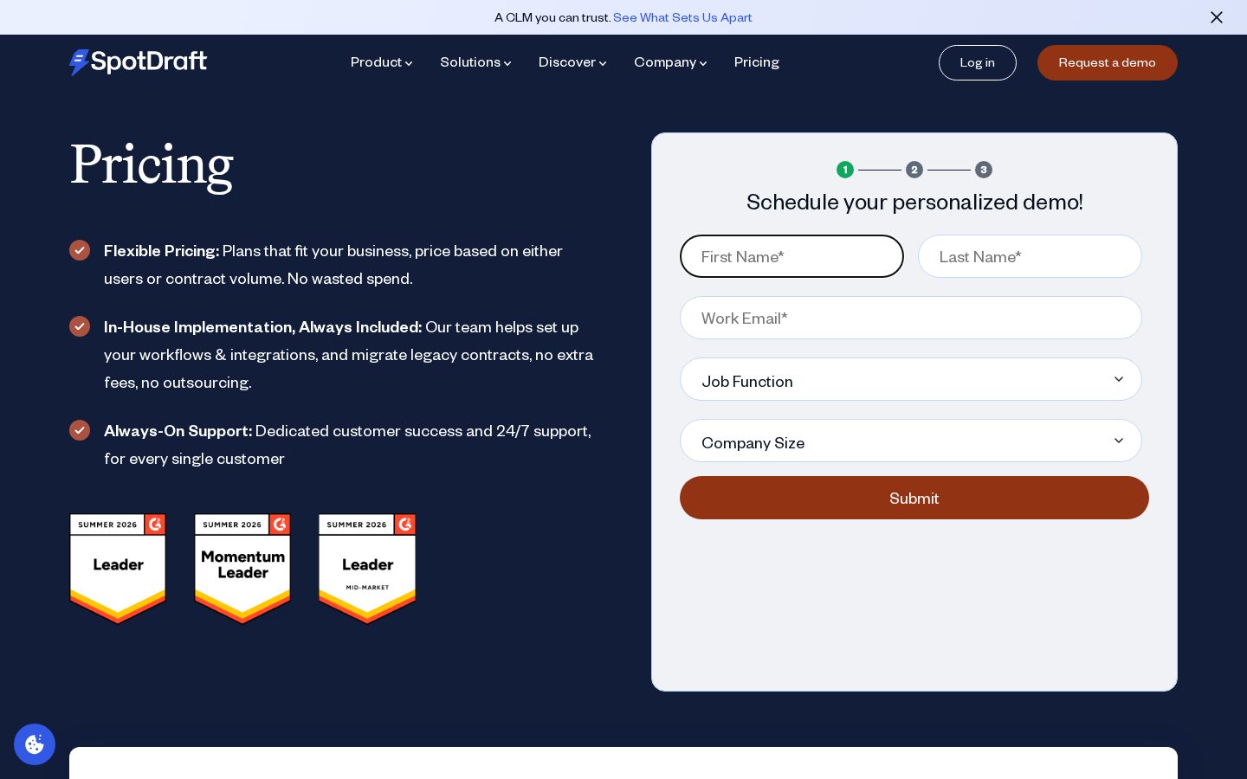Click the Schedule your personalized demo heading

pyautogui.click(x=914, y=202)
